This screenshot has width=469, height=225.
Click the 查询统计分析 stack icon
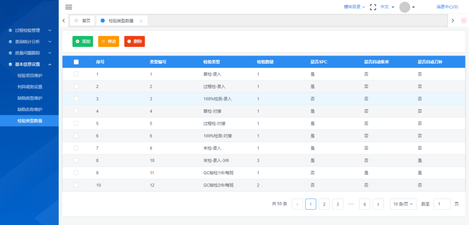(x=10, y=42)
